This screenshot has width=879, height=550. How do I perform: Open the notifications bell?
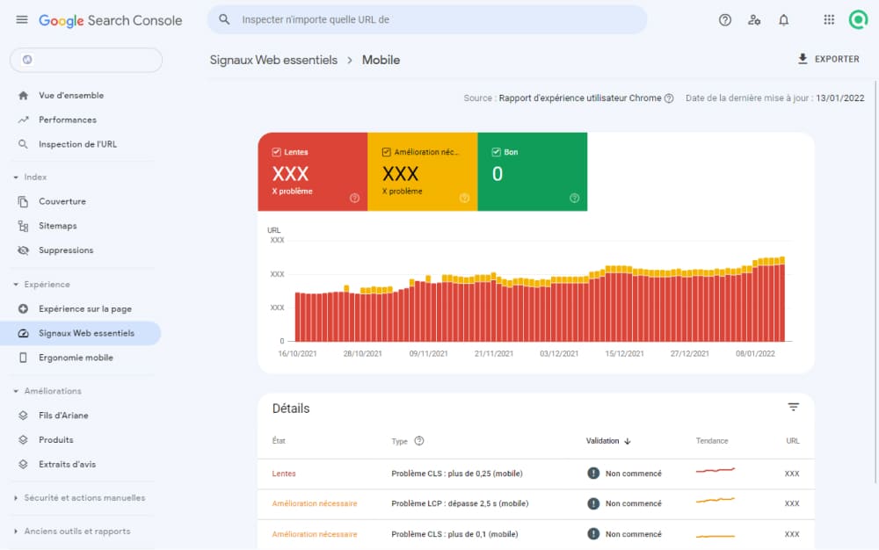point(784,20)
